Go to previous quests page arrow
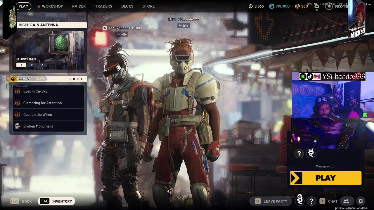Screen dimensions: 374x210 coord(70,79)
